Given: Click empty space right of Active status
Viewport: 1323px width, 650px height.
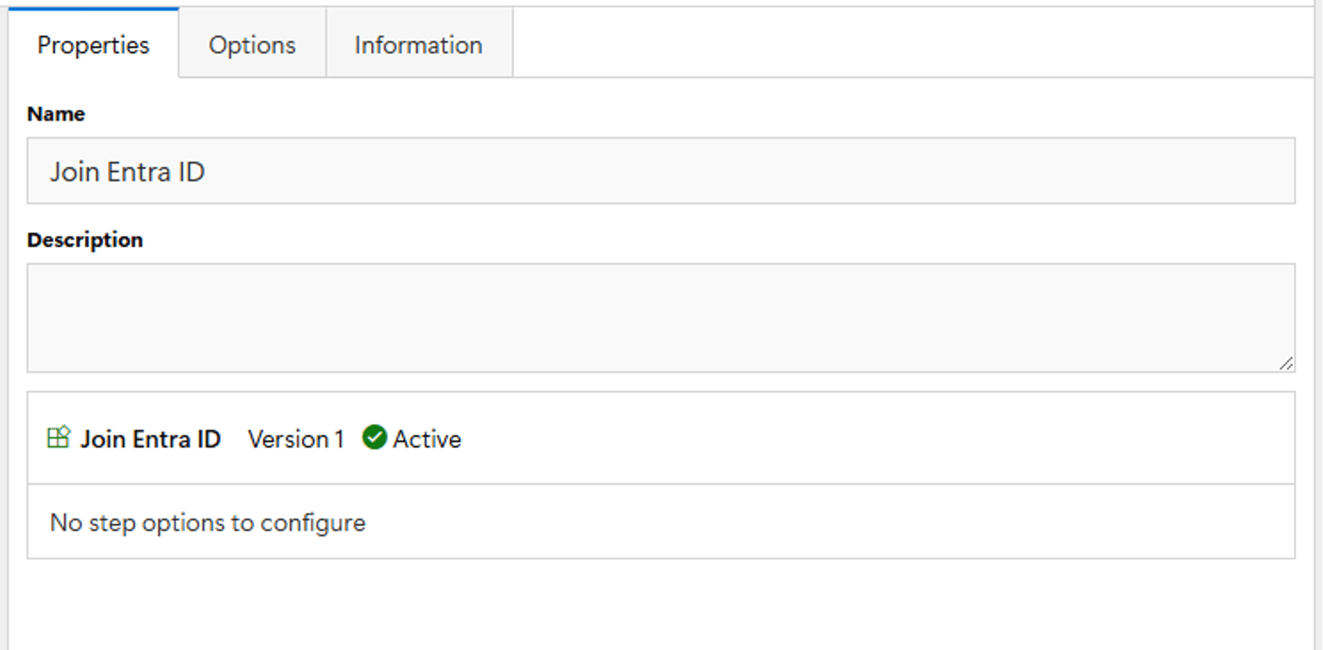Looking at the screenshot, I should 876,439.
